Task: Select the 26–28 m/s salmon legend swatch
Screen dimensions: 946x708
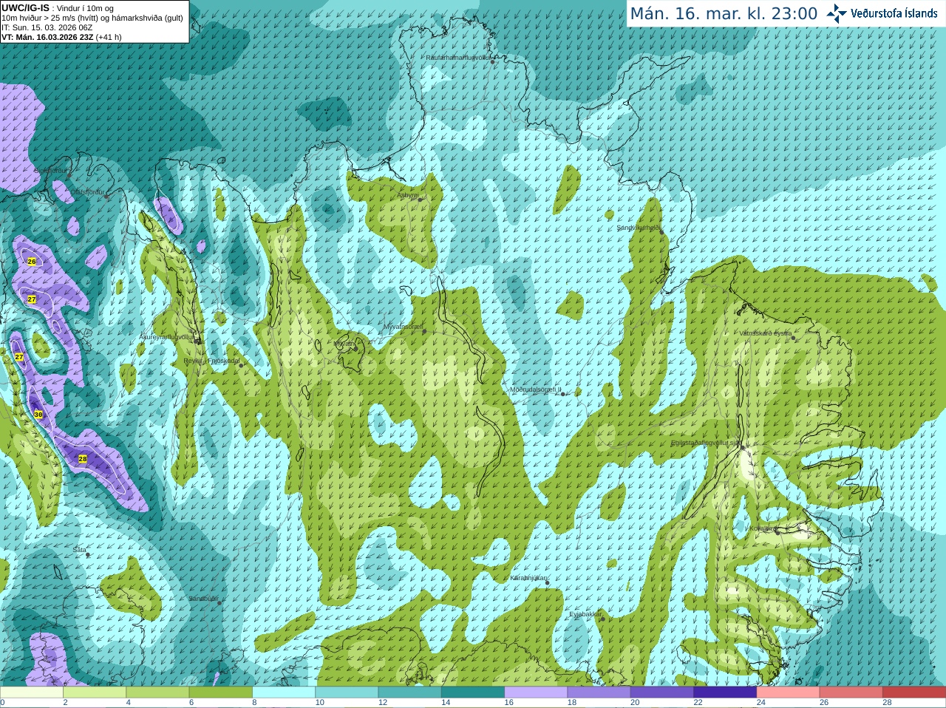Action: tap(851, 692)
